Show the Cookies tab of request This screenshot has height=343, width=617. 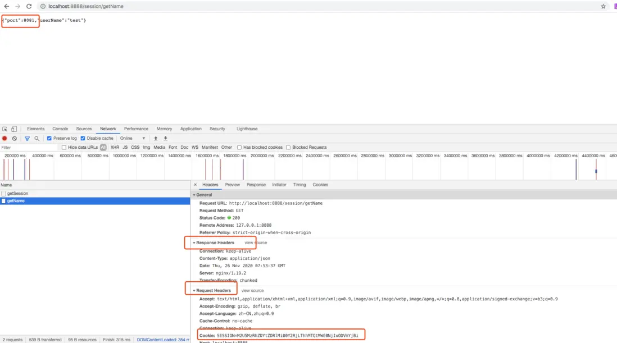tap(320, 185)
